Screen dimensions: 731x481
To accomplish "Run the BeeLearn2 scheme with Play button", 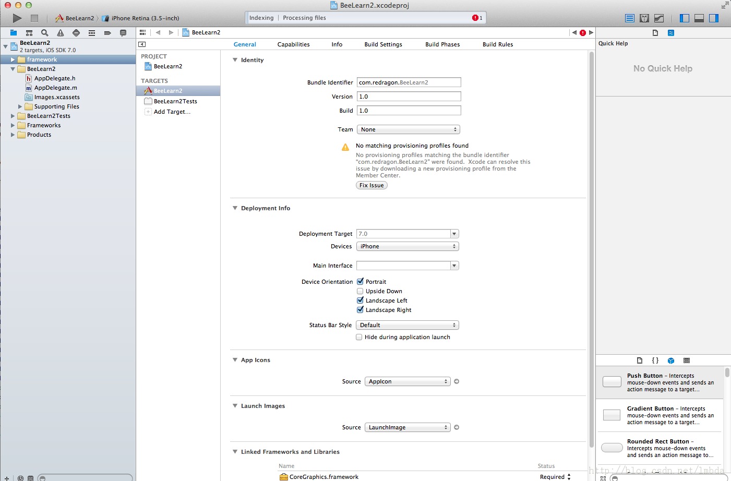I will coord(17,18).
